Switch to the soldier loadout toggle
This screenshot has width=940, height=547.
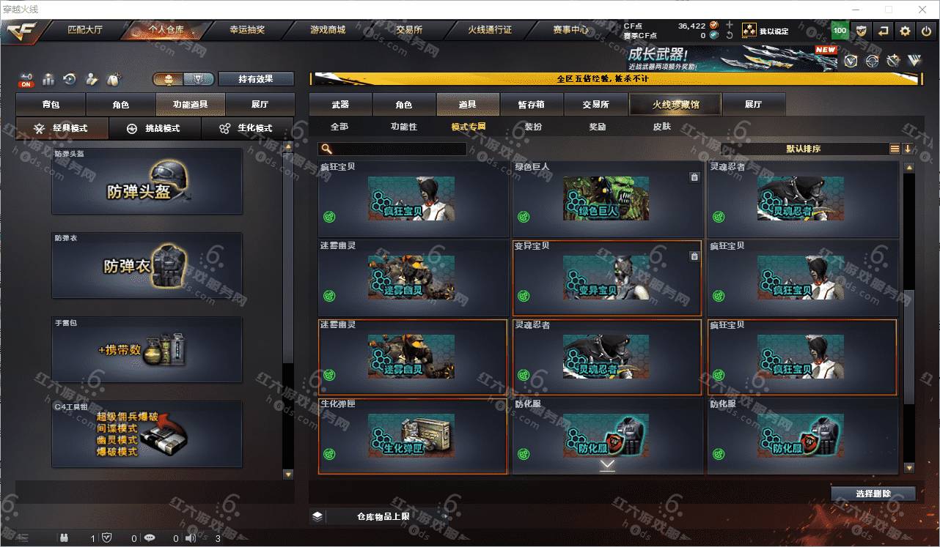tap(168, 79)
